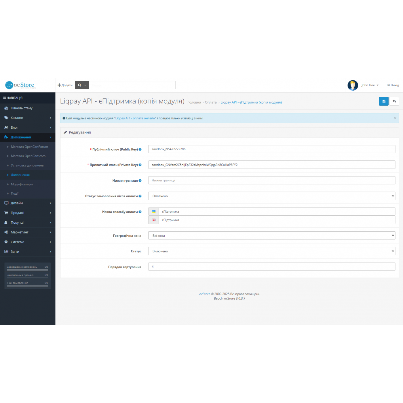Click help icon next to payment method name
This screenshot has width=403, height=403.
pyautogui.click(x=140, y=212)
